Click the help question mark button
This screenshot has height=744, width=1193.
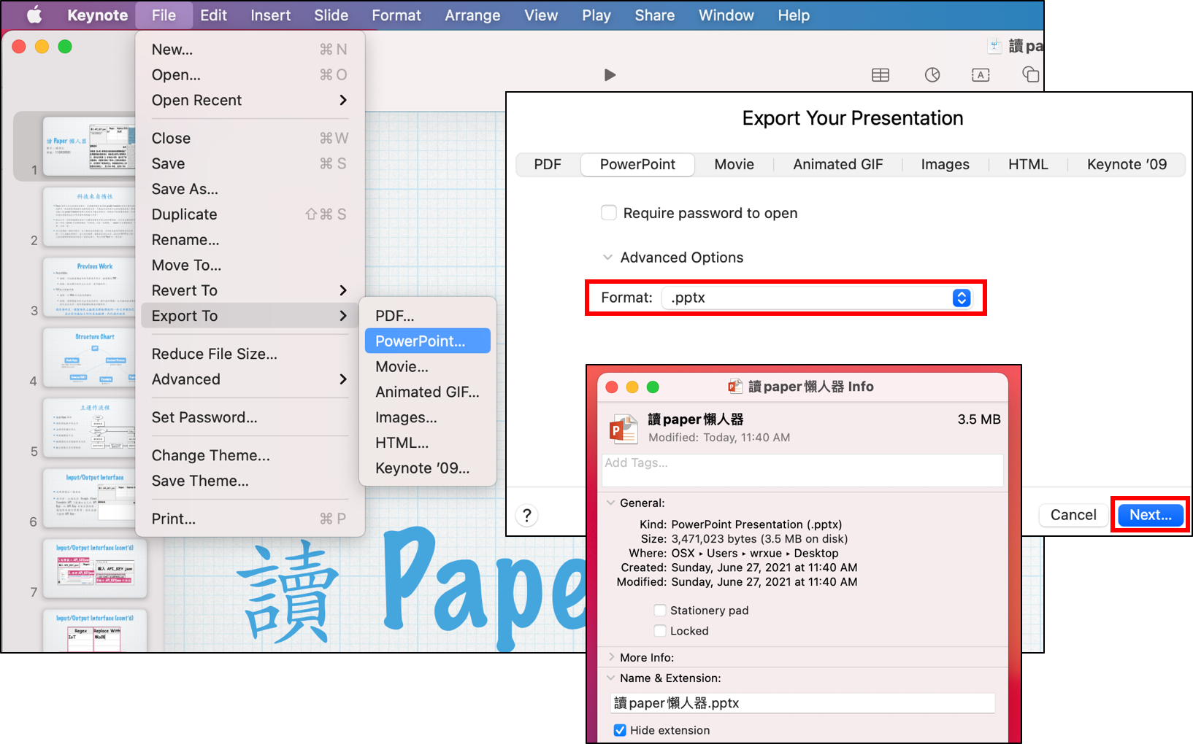click(526, 516)
